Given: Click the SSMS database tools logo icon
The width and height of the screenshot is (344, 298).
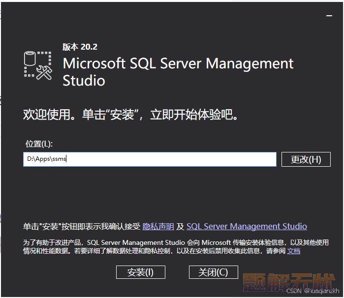Looking at the screenshot, I should pyautogui.click(x=38, y=65).
